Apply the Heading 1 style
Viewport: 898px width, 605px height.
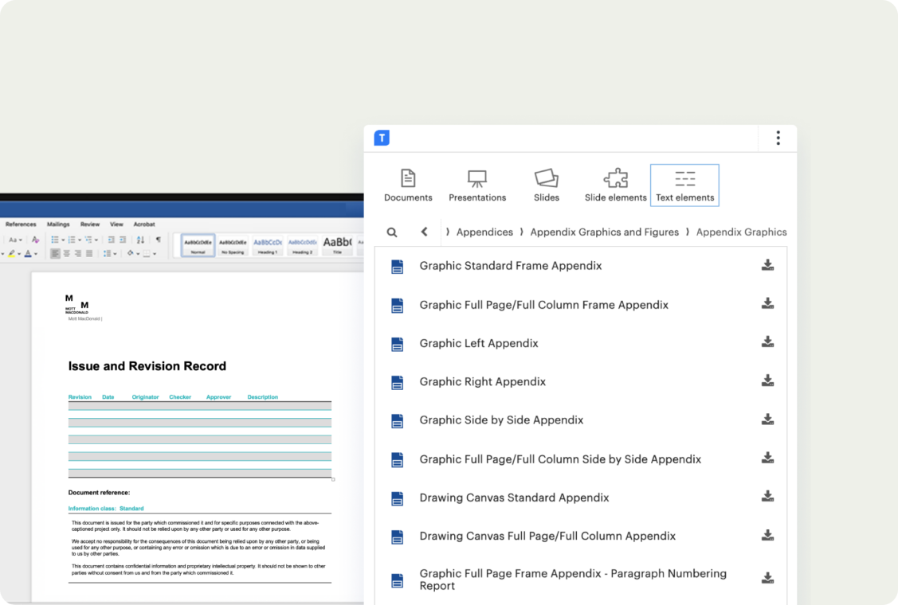pyautogui.click(x=268, y=244)
